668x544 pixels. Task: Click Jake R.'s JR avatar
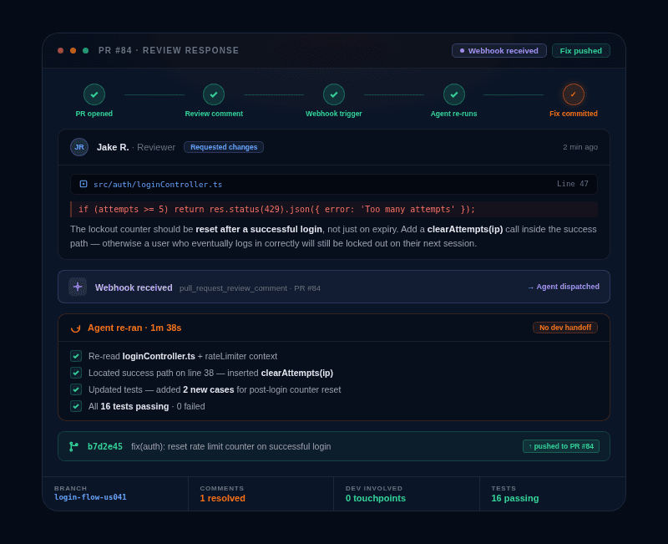(x=79, y=147)
